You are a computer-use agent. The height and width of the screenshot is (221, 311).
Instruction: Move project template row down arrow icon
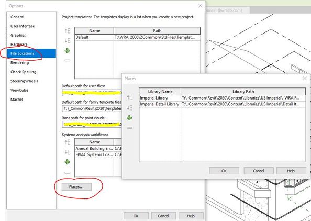point(68,41)
